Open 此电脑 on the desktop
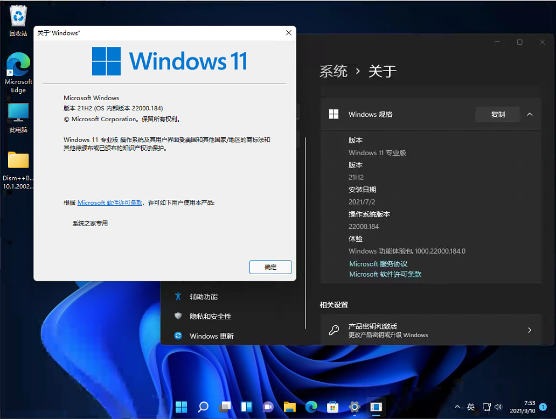This screenshot has height=419, width=556. point(18,115)
